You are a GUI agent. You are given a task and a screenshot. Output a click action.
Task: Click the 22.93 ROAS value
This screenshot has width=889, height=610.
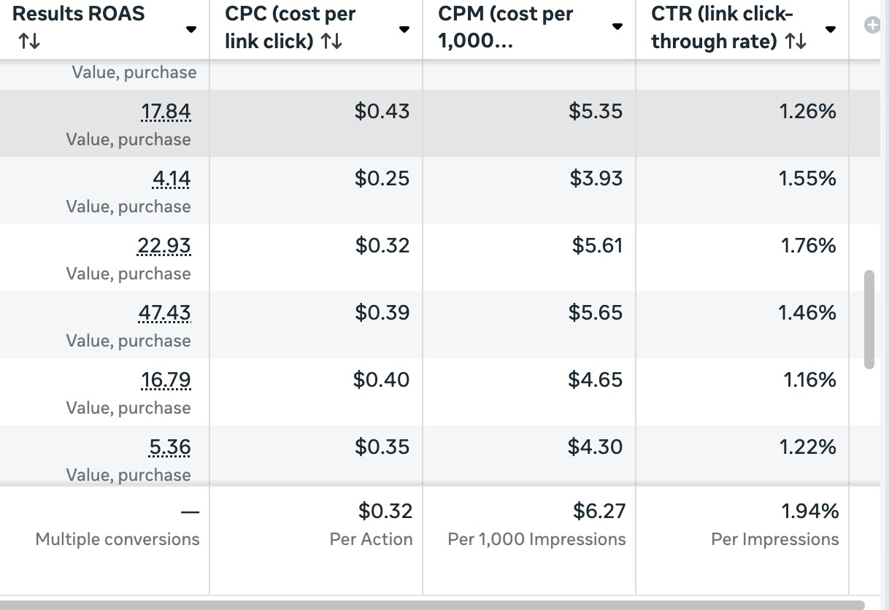tap(164, 246)
